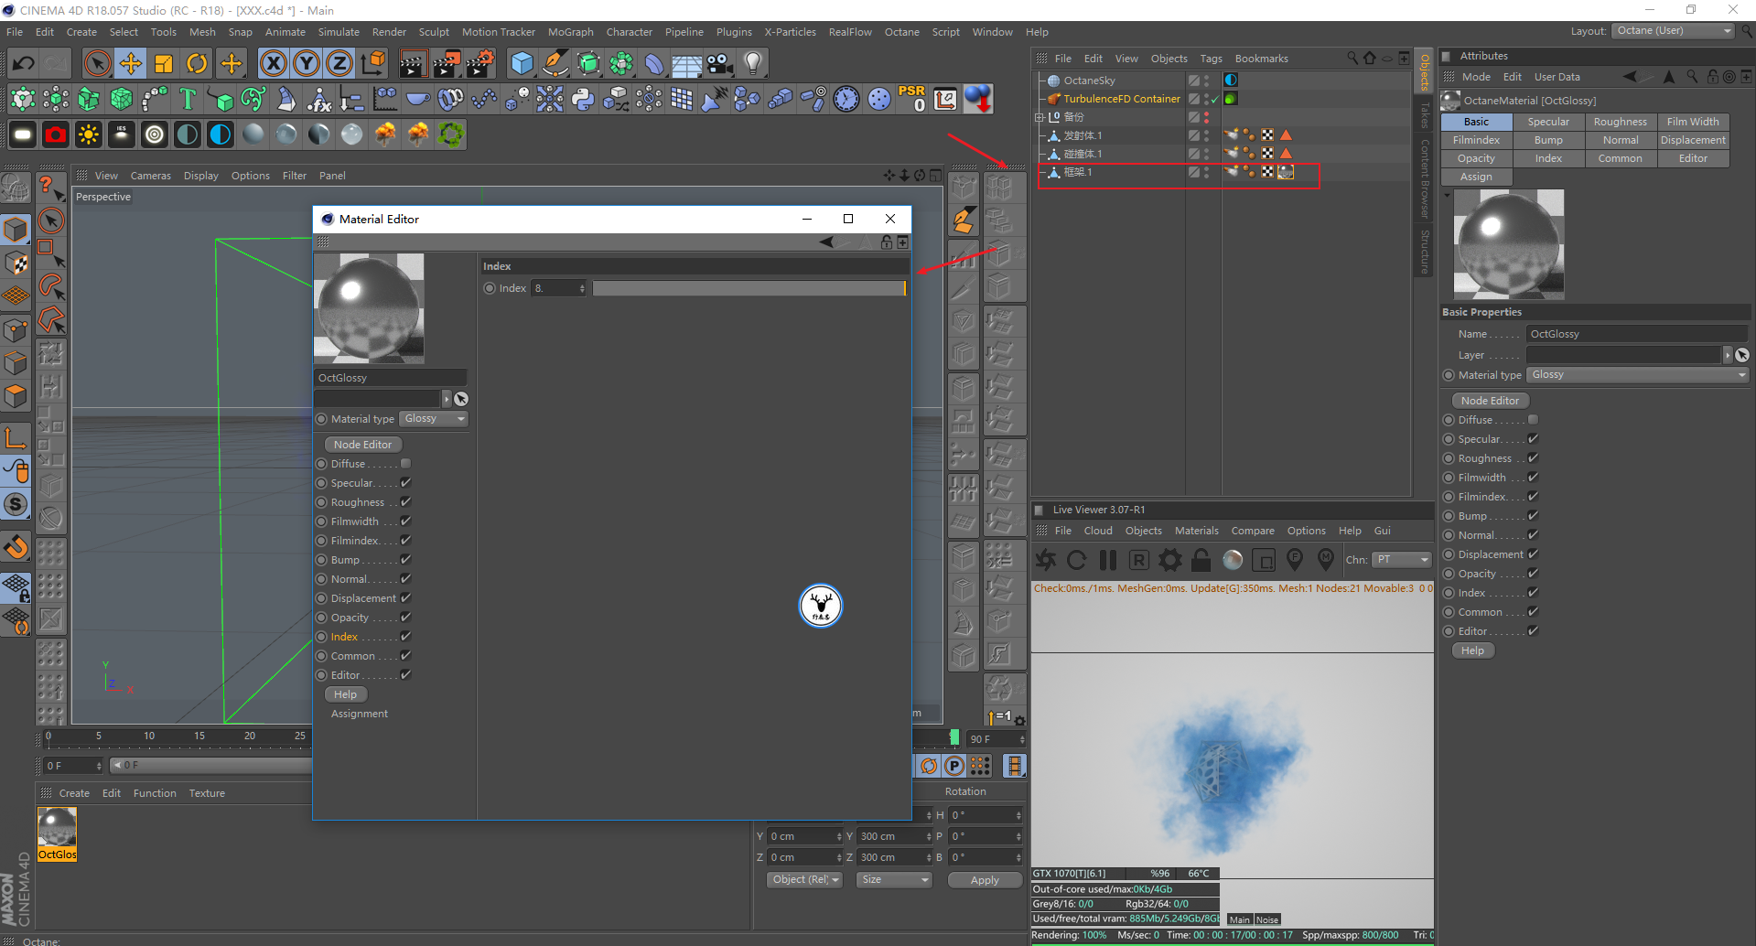This screenshot has height=946, width=1756.
Task: Open Material type dropdown in Material Editor
Action: (435, 419)
